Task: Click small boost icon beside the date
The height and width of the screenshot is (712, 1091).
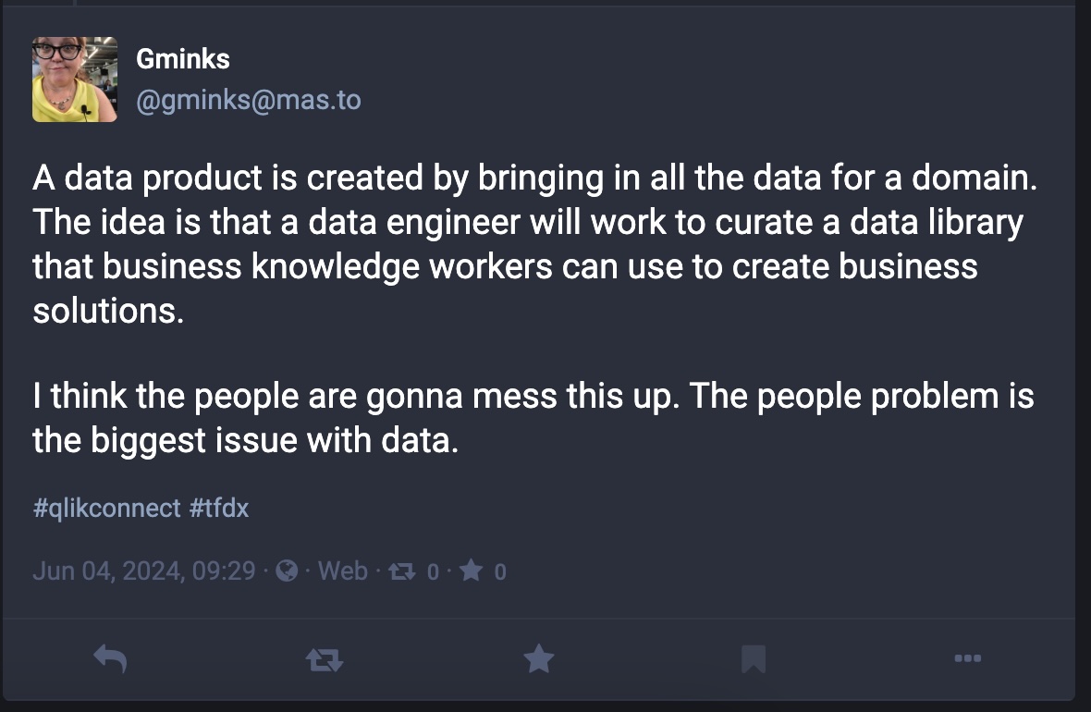Action: (402, 572)
